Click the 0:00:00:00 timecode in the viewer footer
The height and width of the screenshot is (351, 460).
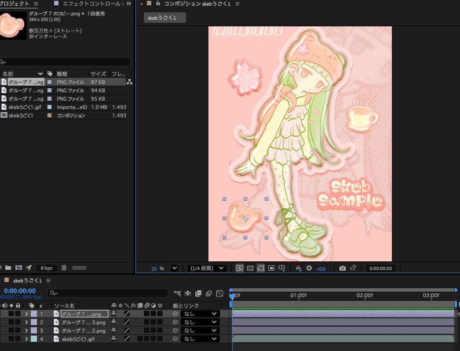[380, 268]
